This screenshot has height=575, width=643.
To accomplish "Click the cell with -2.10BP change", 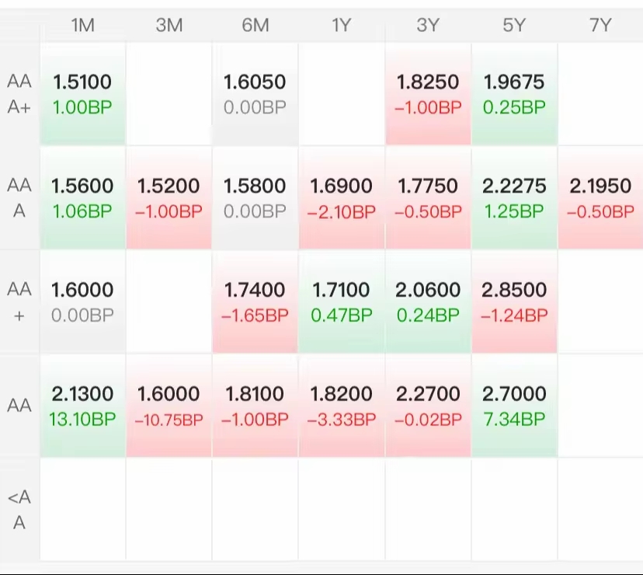I will coord(341,198).
